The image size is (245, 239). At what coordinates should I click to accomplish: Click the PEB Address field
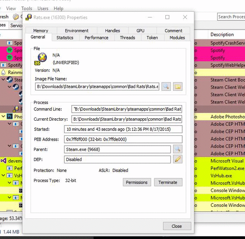pos(123,139)
